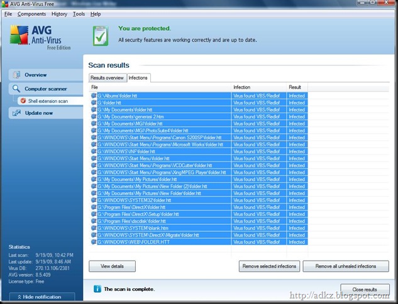
Task: Click the Update now button
Action: click(x=46, y=113)
